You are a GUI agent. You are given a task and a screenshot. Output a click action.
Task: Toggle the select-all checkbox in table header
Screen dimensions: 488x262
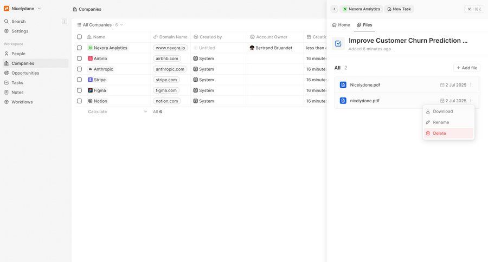point(79,37)
